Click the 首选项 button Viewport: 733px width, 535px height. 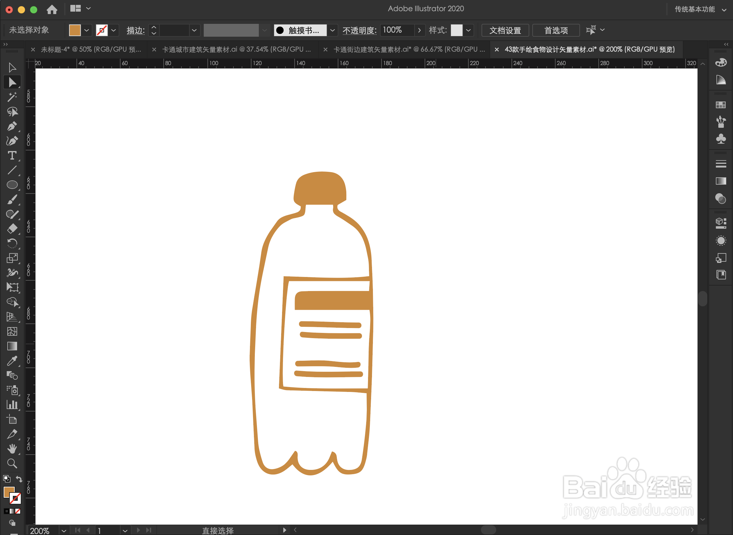pos(556,30)
